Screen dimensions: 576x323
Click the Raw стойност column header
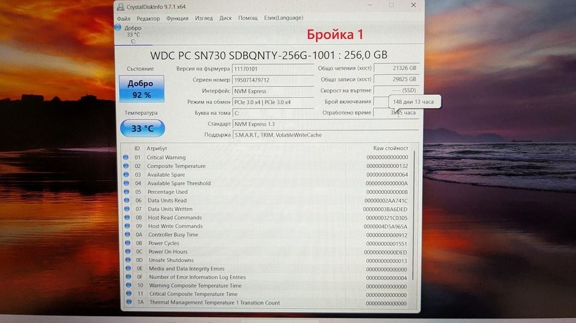[x=391, y=148]
